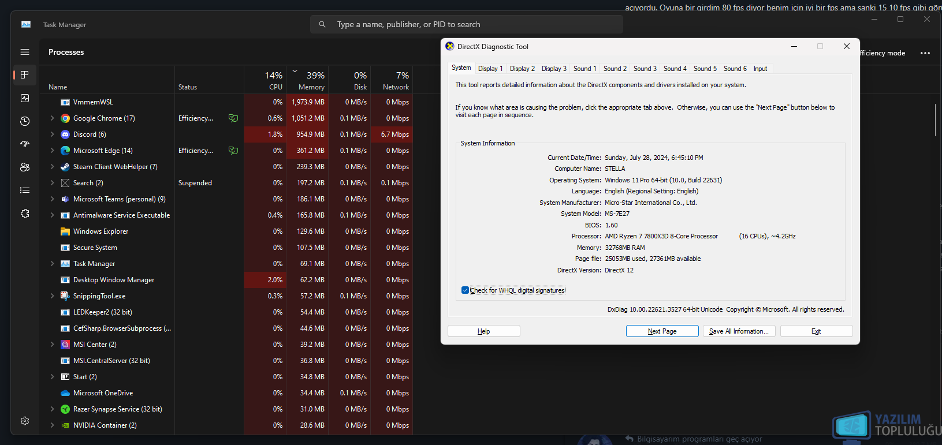Open Startup apps icon in sidebar
Image resolution: width=942 pixels, height=445 pixels.
[25, 144]
